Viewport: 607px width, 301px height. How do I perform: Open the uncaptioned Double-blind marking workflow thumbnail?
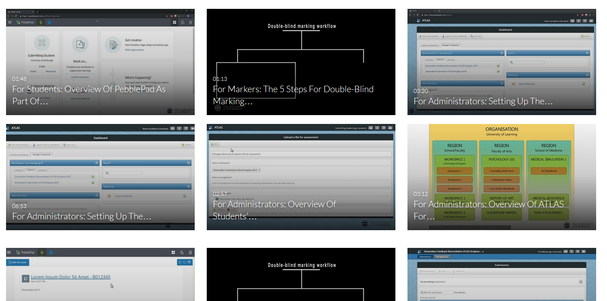click(x=301, y=274)
